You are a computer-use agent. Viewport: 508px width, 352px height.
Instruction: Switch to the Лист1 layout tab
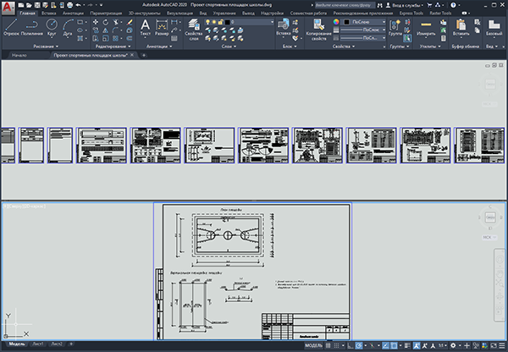38,344
